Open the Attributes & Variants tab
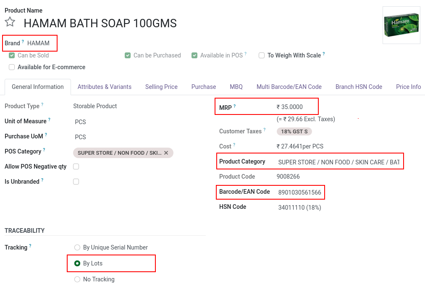 tap(104, 87)
